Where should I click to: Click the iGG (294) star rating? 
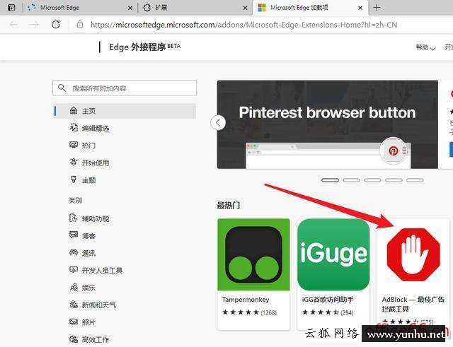328,312
